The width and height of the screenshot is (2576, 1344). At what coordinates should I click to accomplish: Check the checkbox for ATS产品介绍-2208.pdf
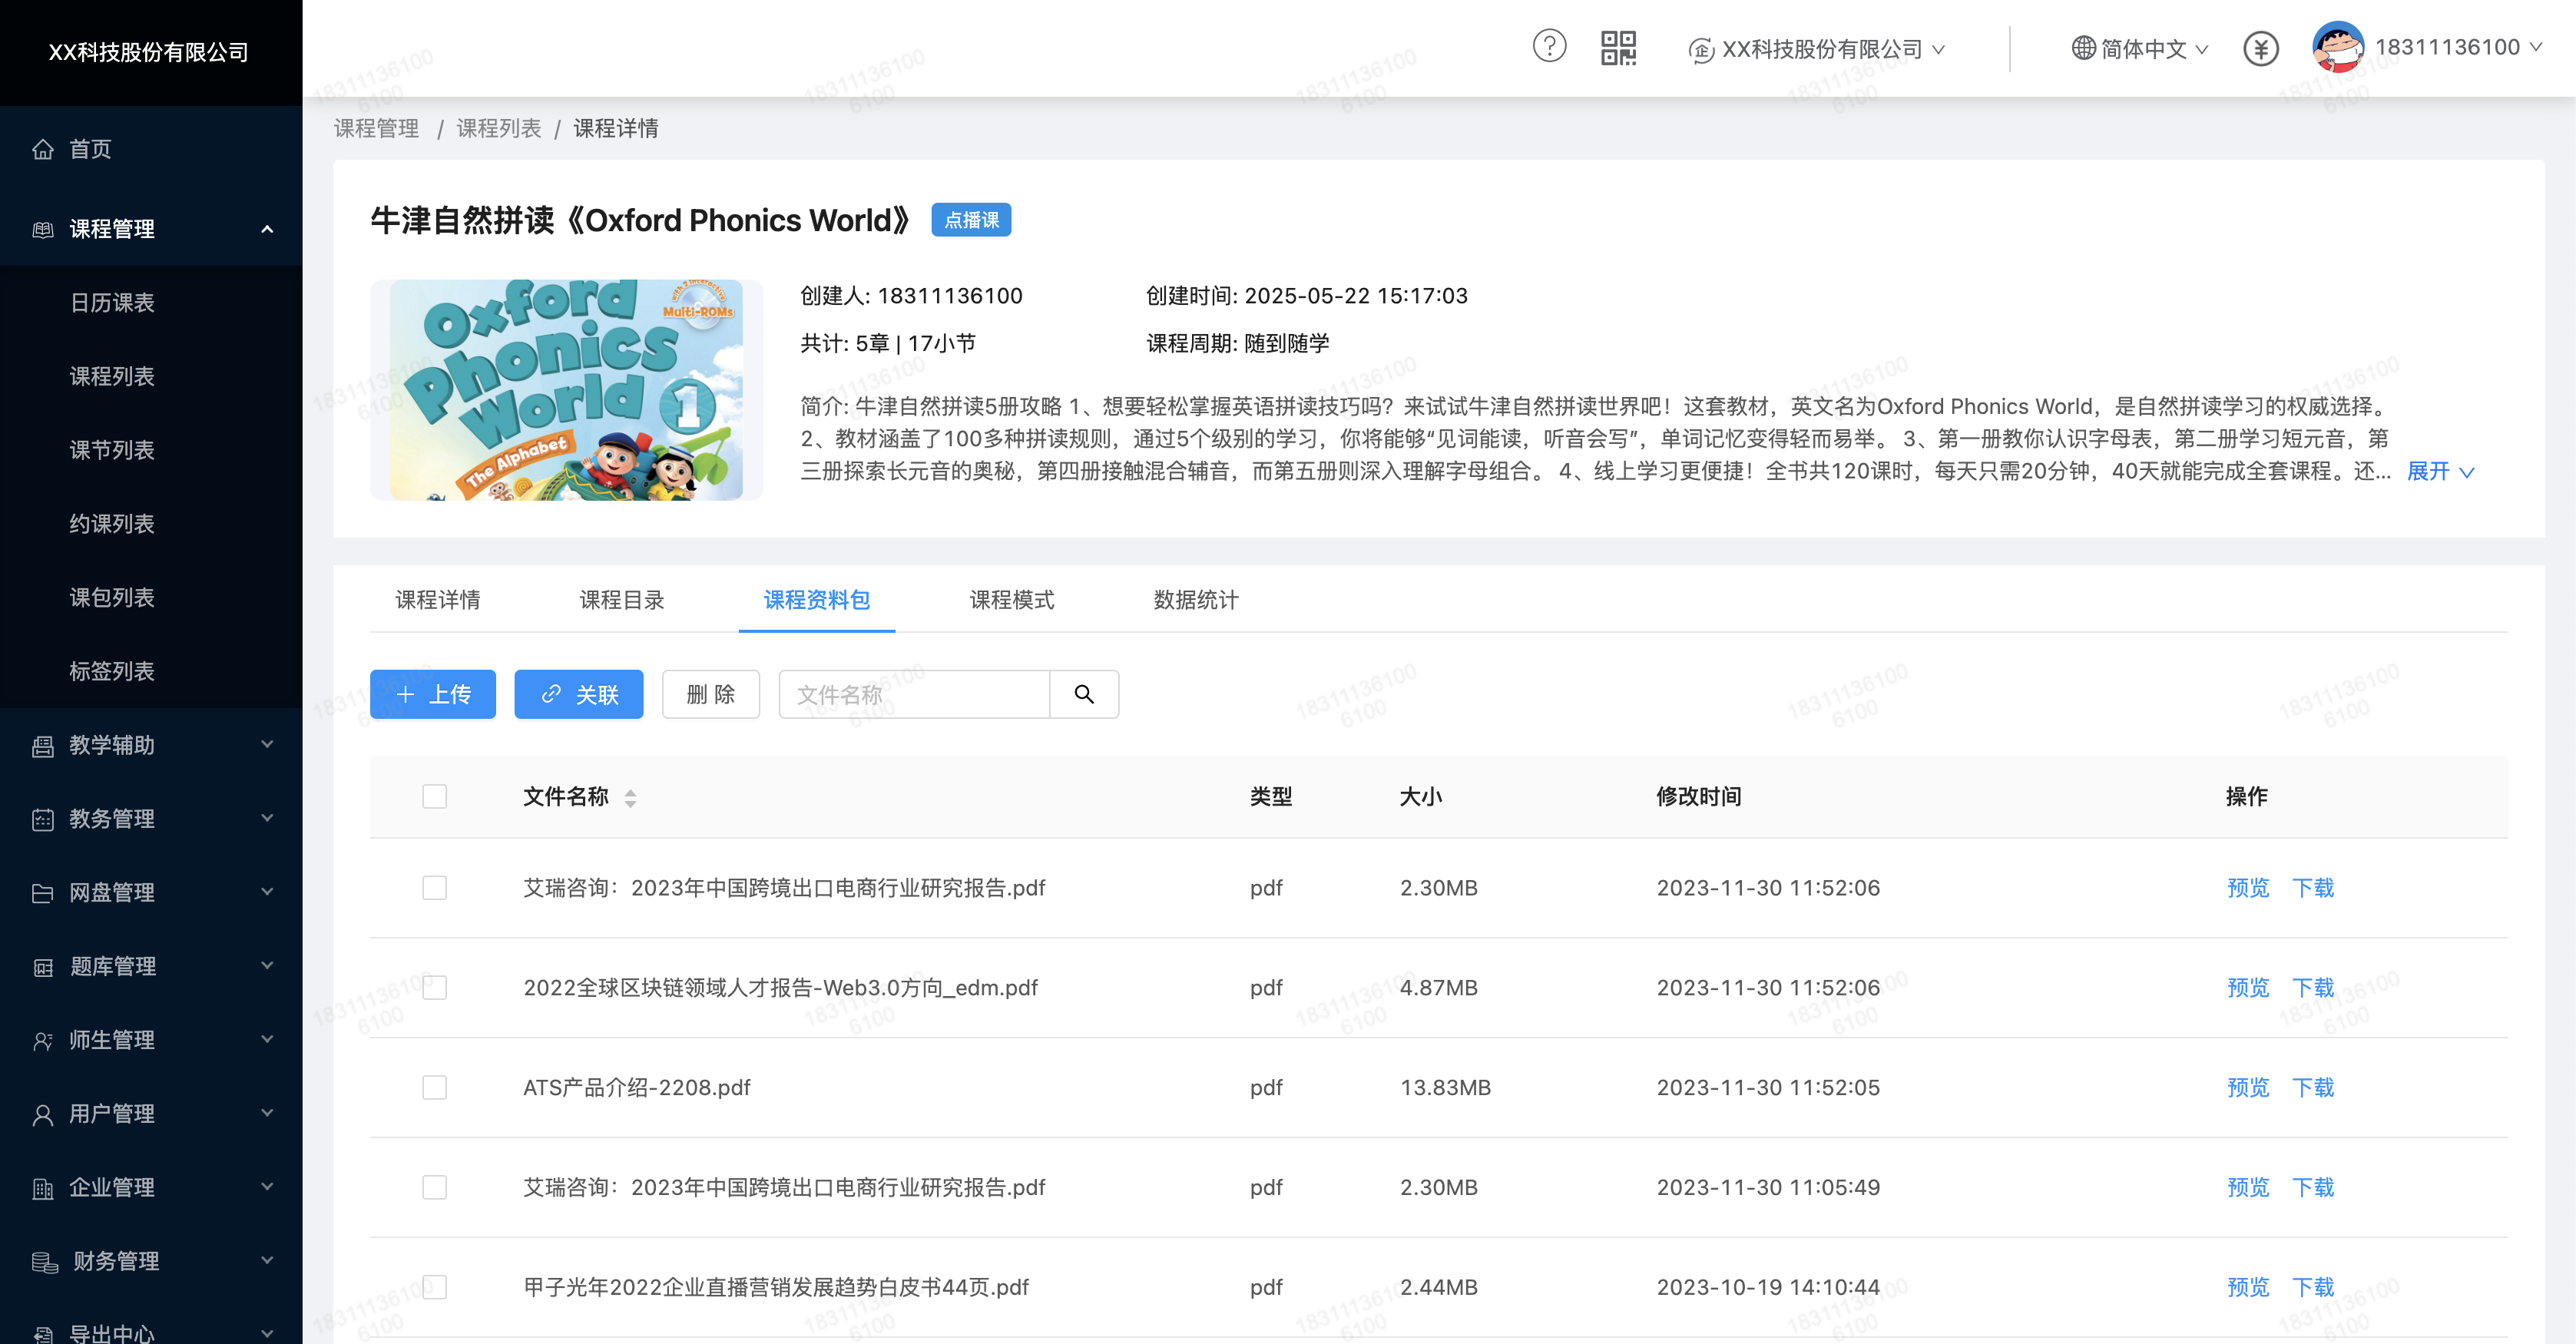tap(434, 1088)
